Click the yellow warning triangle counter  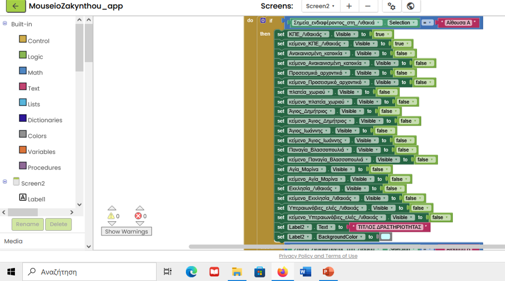point(111,216)
